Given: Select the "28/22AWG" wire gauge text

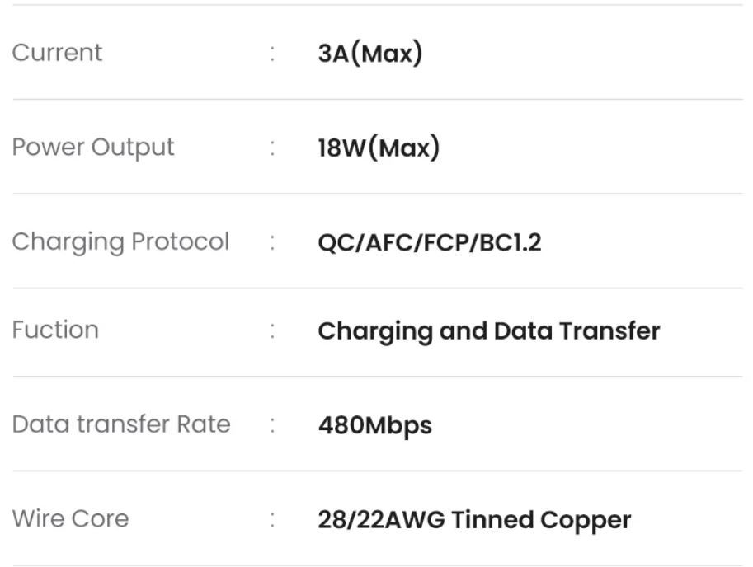Looking at the screenshot, I should 381,520.
